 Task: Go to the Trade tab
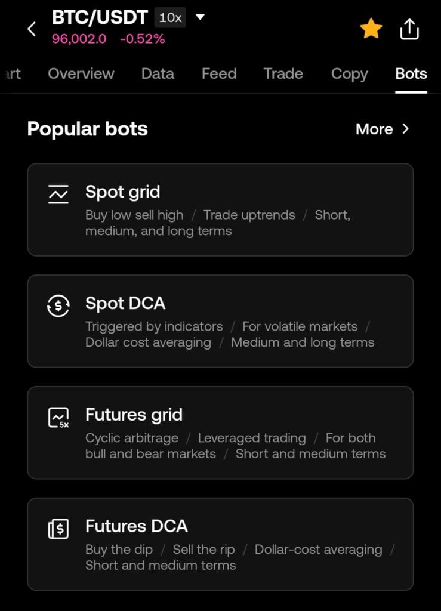click(283, 73)
